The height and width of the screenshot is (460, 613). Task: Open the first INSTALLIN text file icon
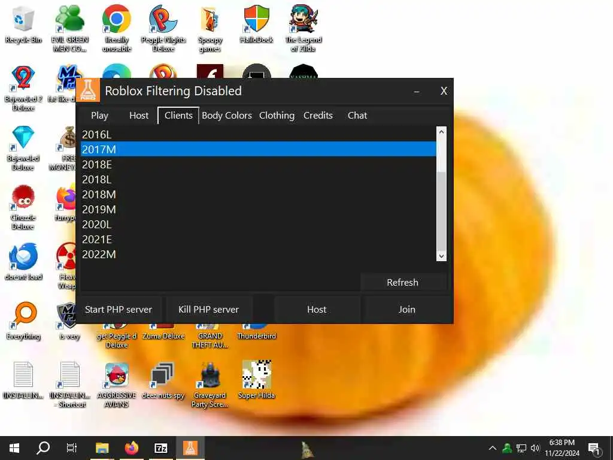pos(23,380)
